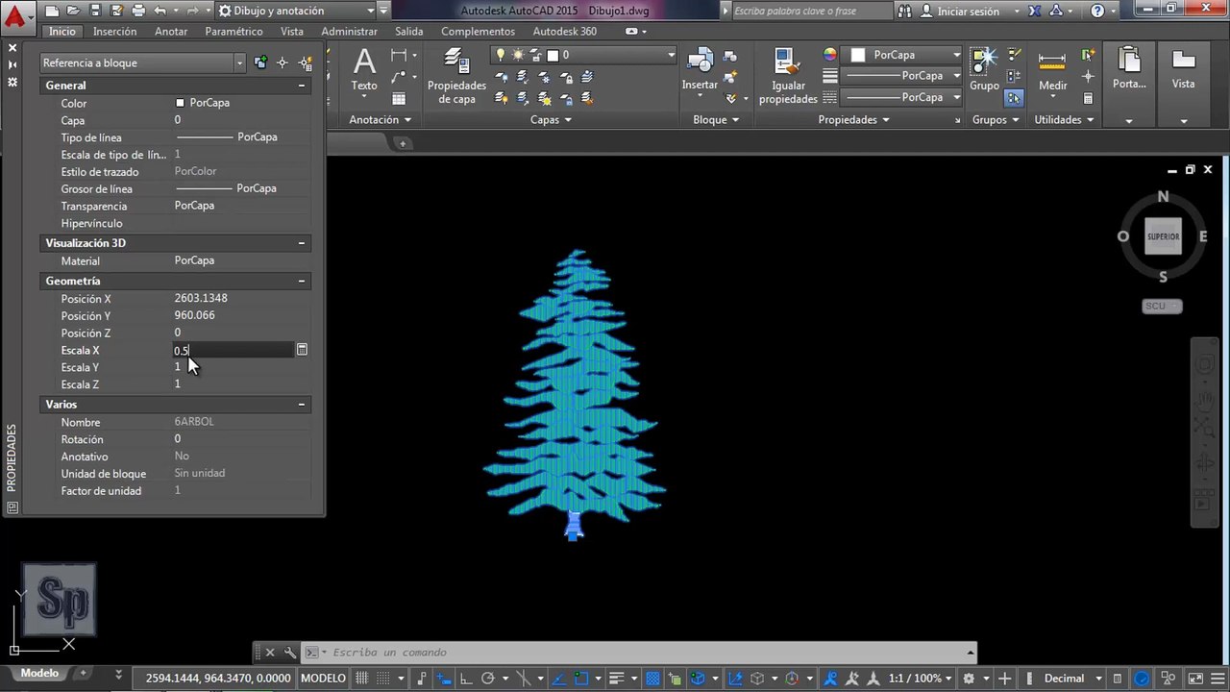1230x692 pixels.
Task: Click the select objects crosshair icon in palette
Action: 283,62
